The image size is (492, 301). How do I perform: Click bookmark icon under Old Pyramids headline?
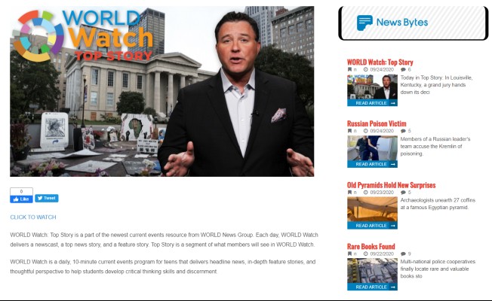click(x=349, y=192)
